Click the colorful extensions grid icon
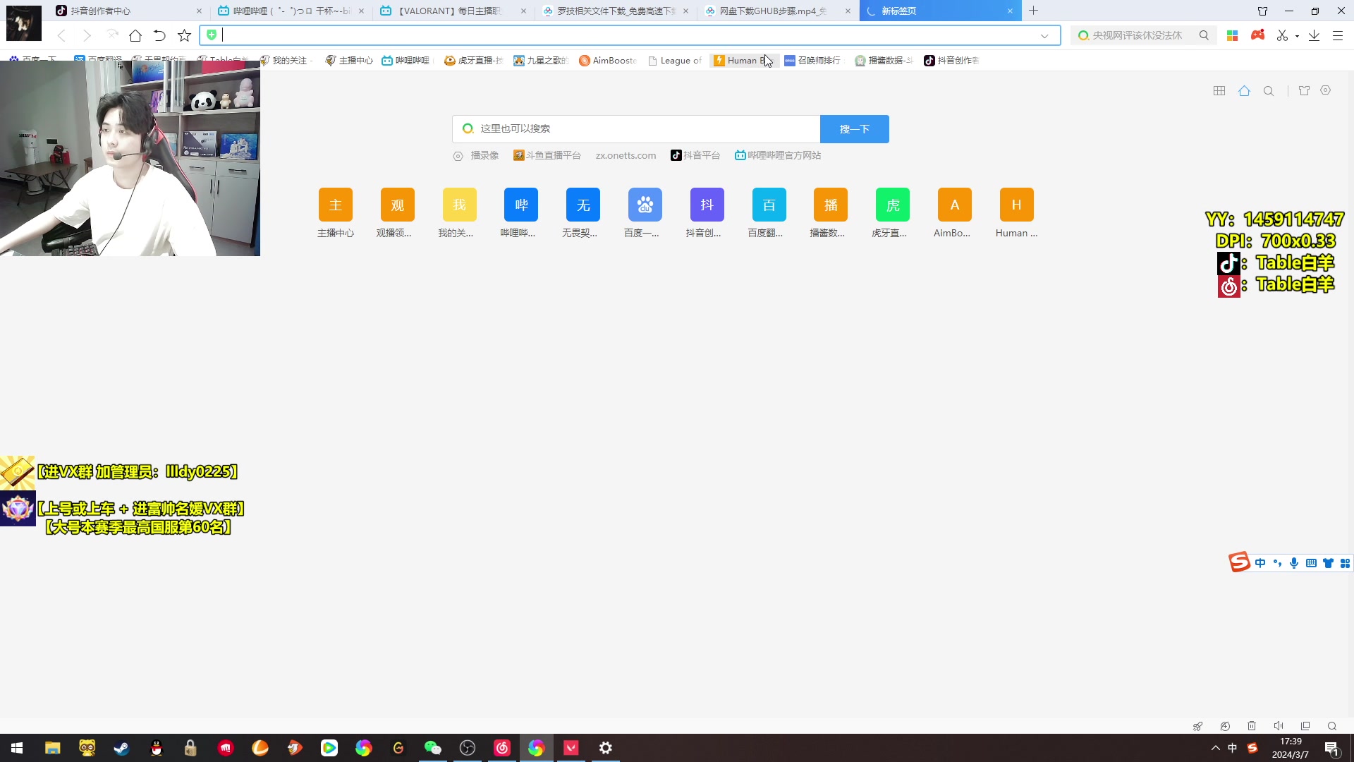Image resolution: width=1354 pixels, height=762 pixels. coord(1232,35)
